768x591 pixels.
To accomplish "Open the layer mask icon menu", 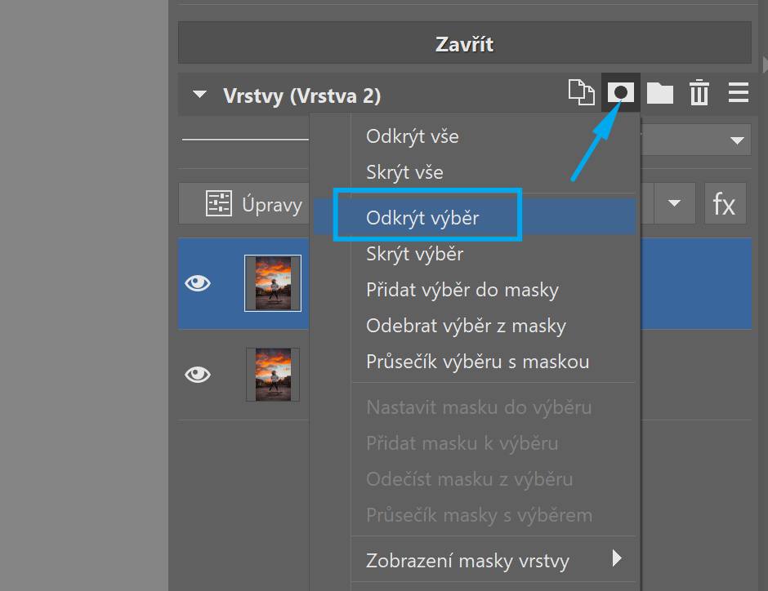I will click(x=621, y=93).
